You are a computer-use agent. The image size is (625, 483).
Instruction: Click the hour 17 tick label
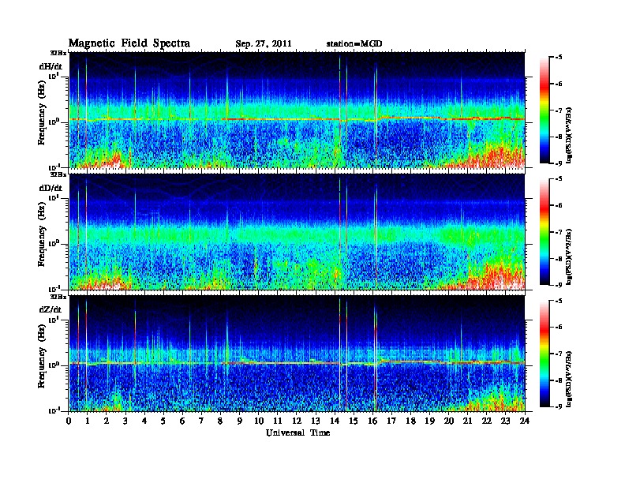[x=392, y=421]
